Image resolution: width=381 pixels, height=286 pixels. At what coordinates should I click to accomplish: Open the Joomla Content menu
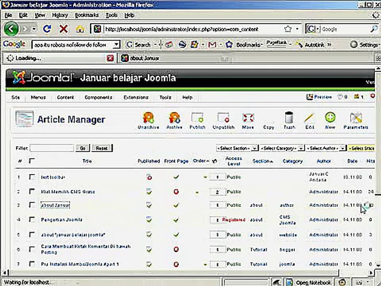(x=65, y=97)
